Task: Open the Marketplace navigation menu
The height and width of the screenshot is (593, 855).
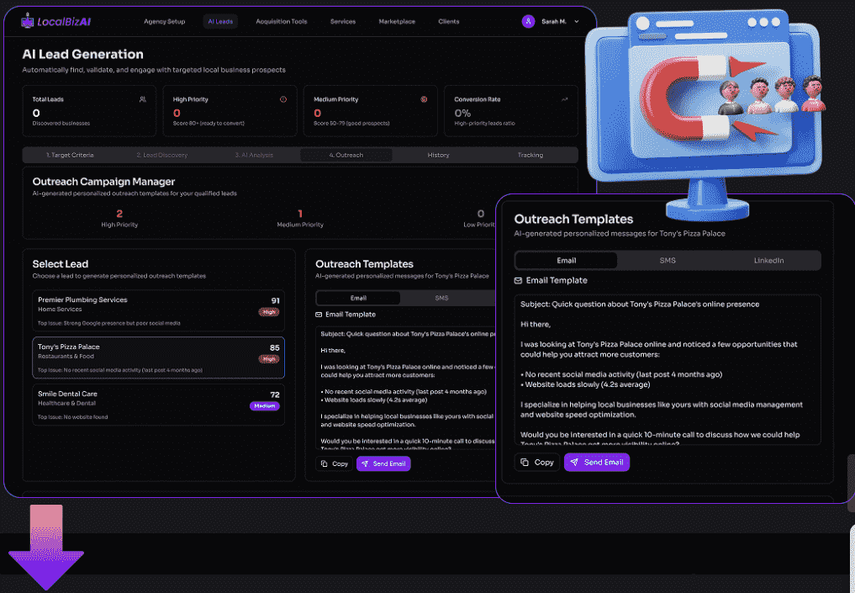Action: click(x=396, y=21)
